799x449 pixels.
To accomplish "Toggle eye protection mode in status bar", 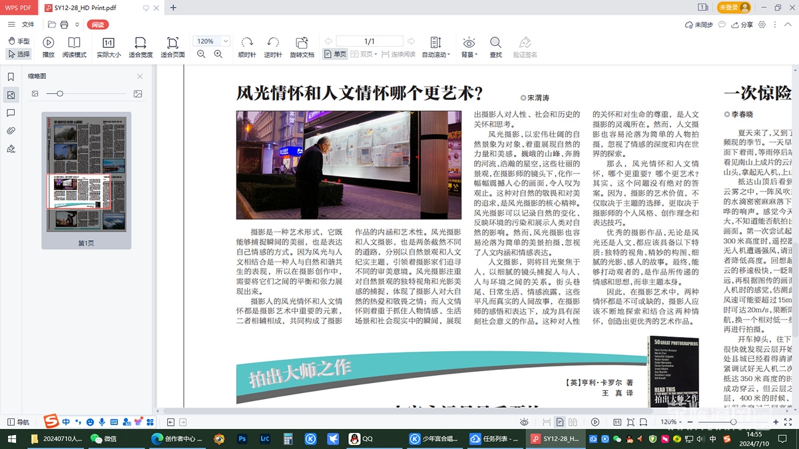I will 525,422.
